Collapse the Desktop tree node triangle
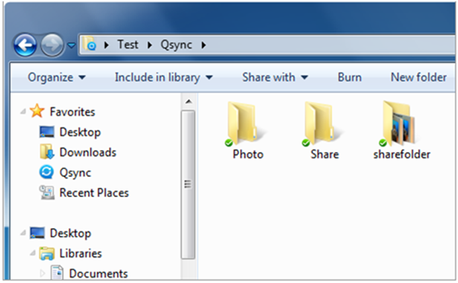 tap(23, 233)
